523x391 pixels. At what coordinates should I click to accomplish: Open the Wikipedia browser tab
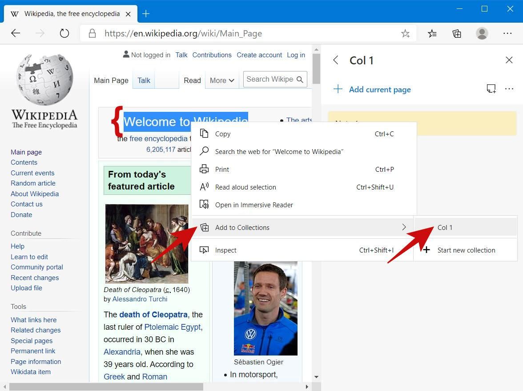(71, 14)
